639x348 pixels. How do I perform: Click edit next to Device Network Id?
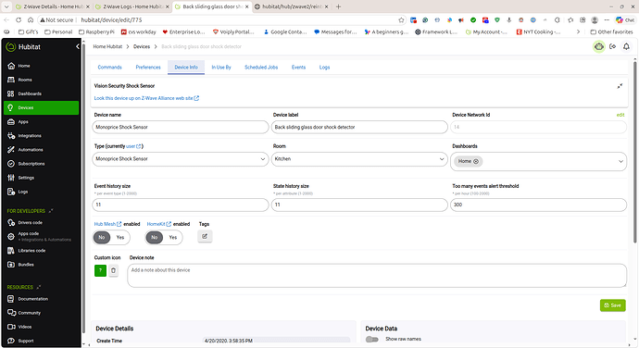[x=620, y=115]
